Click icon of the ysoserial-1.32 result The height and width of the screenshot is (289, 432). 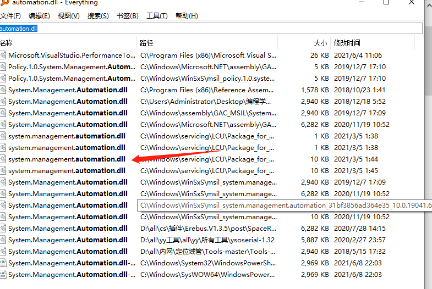(3, 240)
